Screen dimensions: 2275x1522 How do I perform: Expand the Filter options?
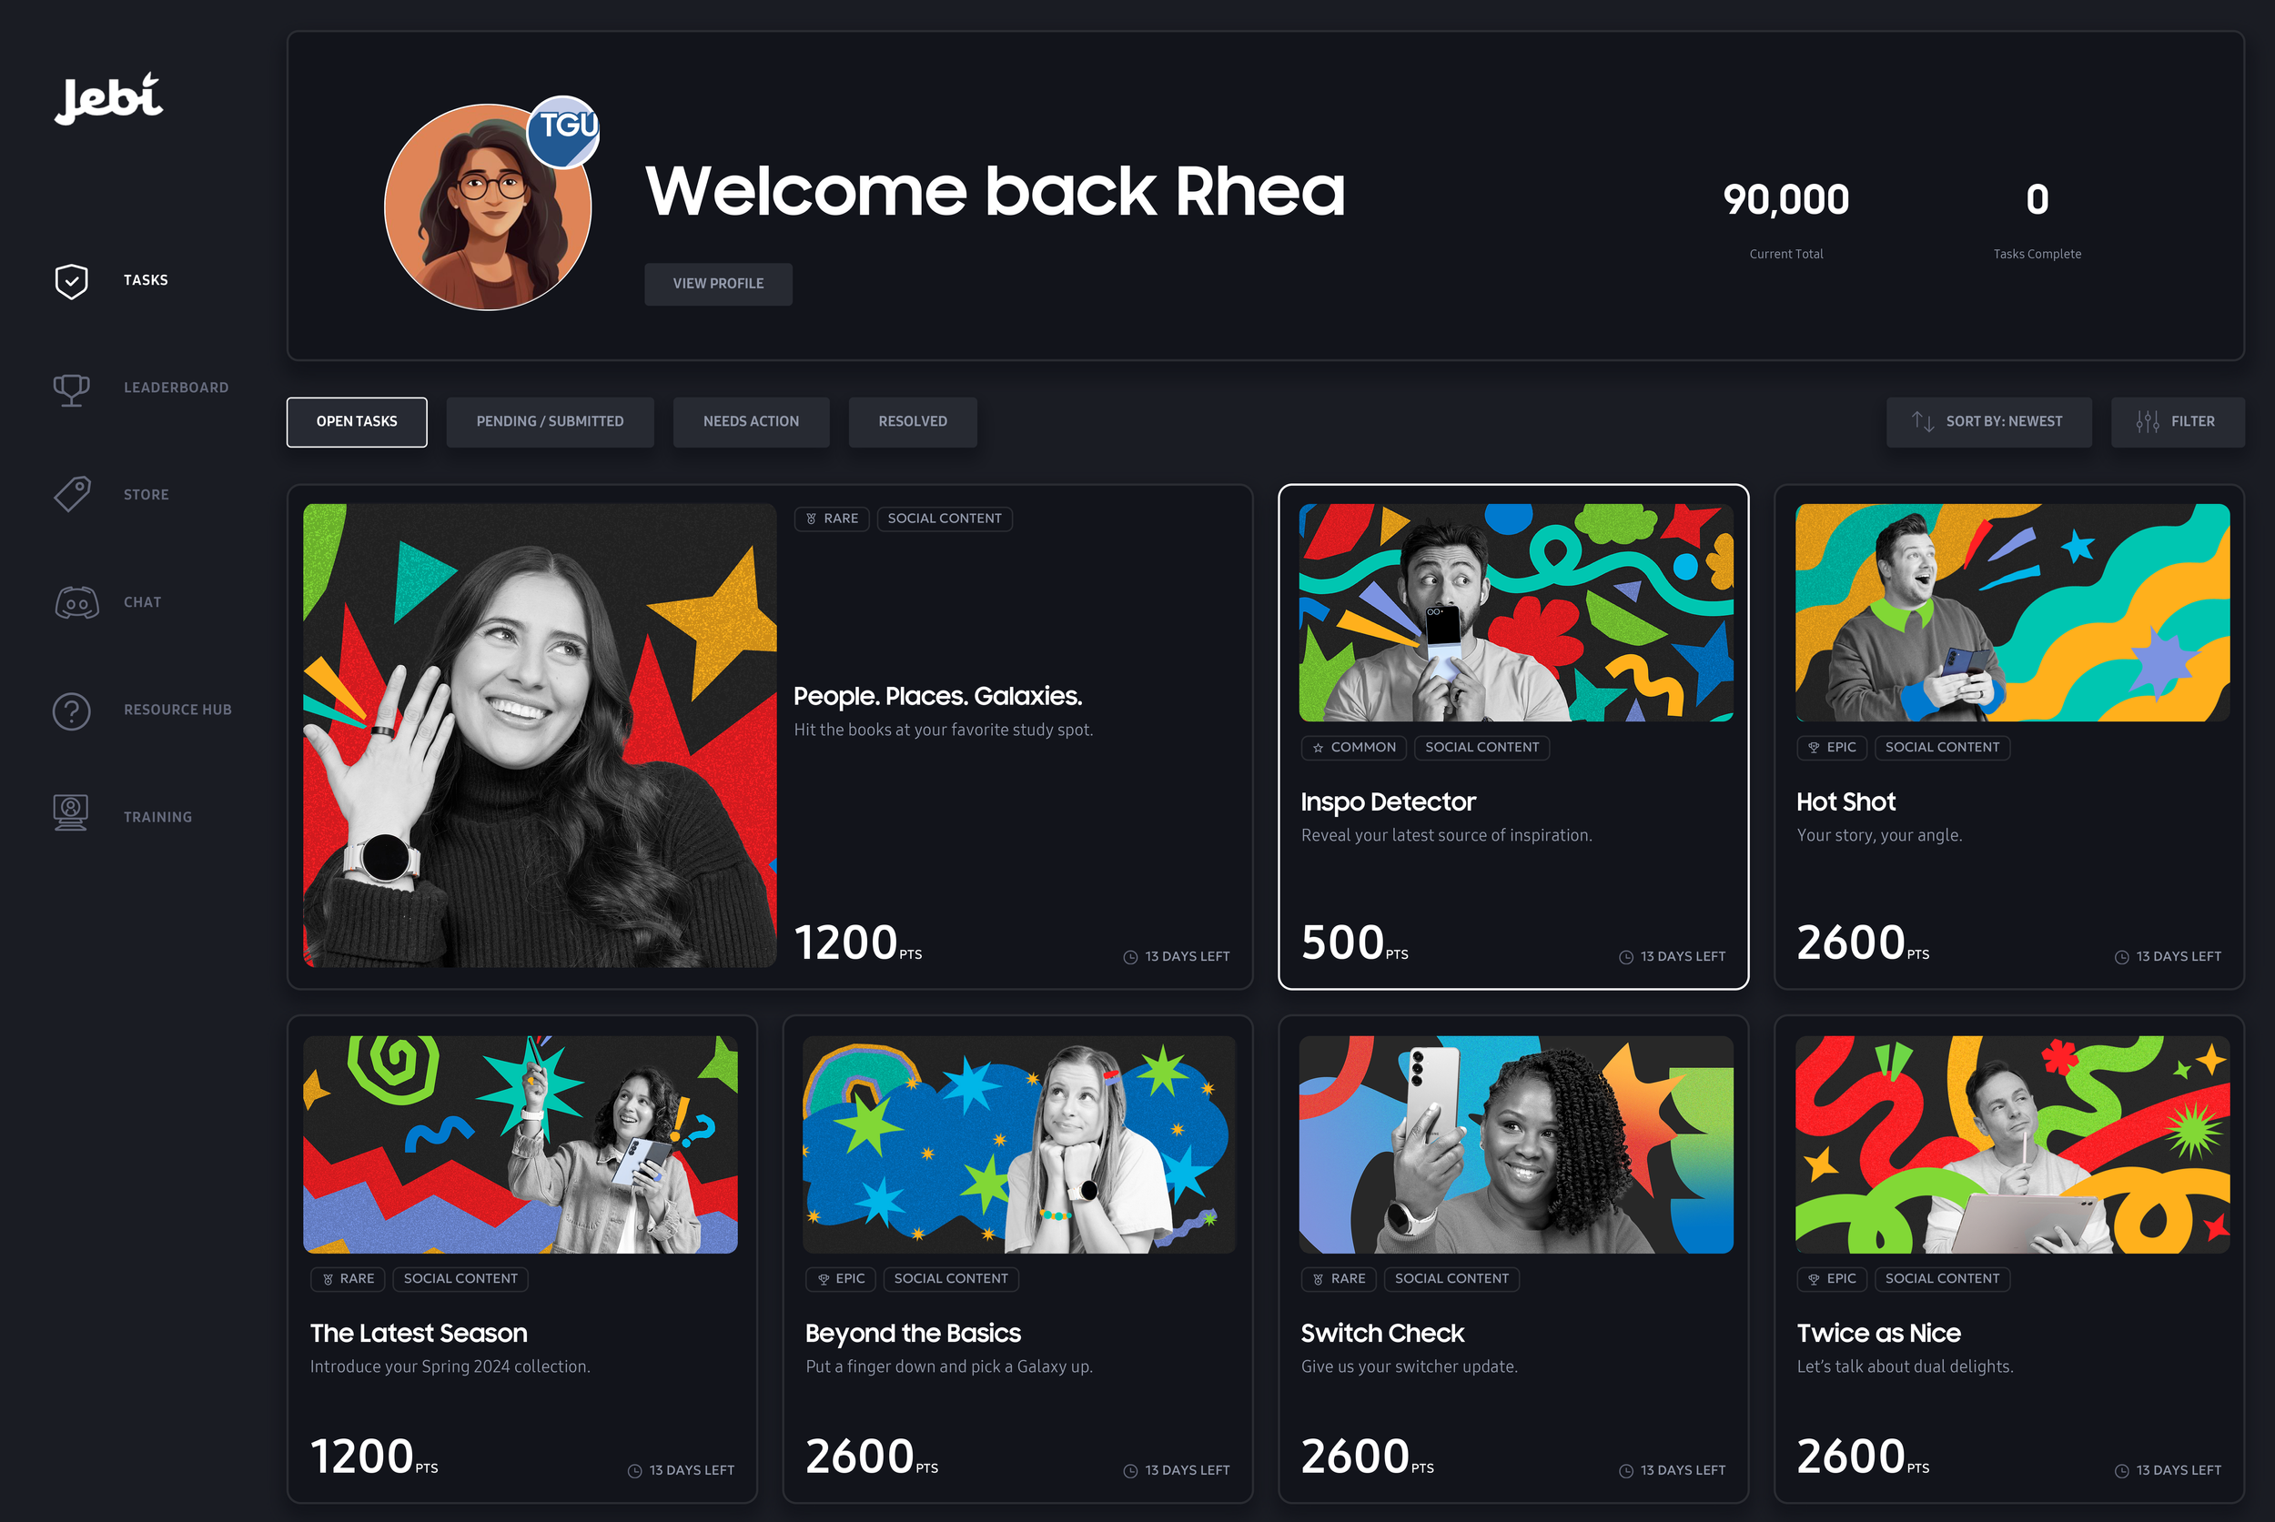point(2176,422)
